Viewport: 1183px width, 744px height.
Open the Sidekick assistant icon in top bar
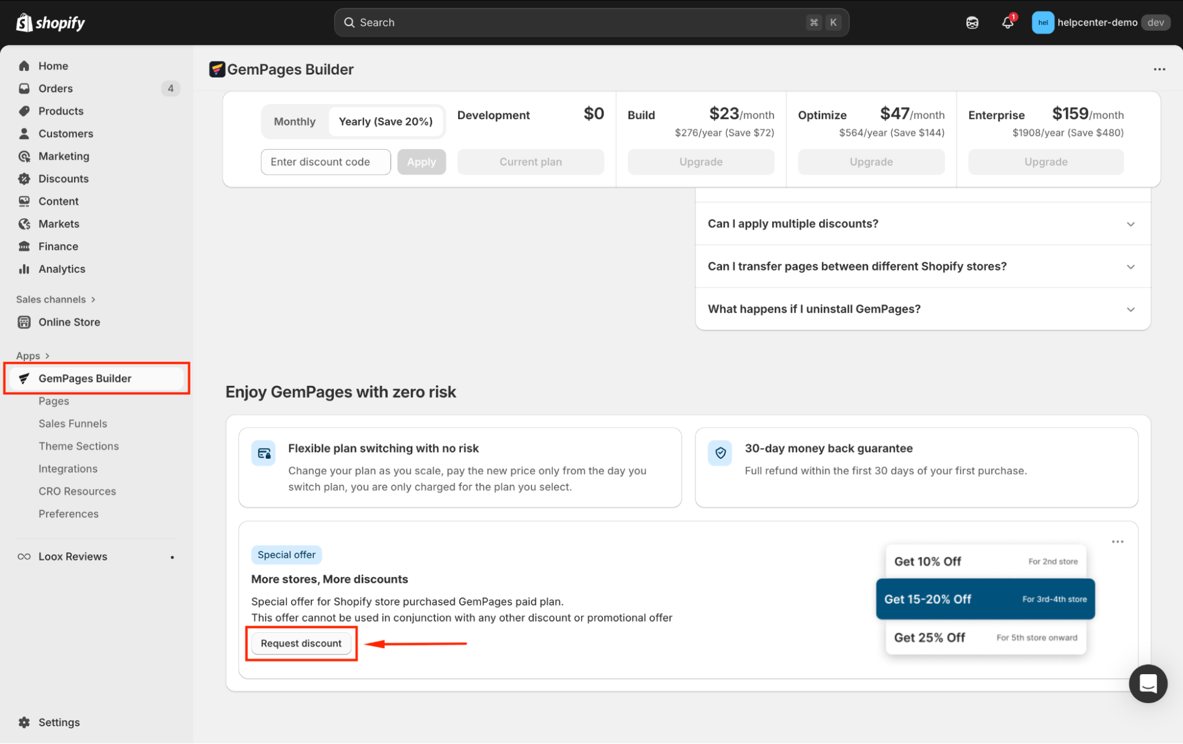pos(972,22)
